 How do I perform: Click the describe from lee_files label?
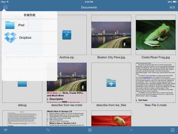coord(111,105)
